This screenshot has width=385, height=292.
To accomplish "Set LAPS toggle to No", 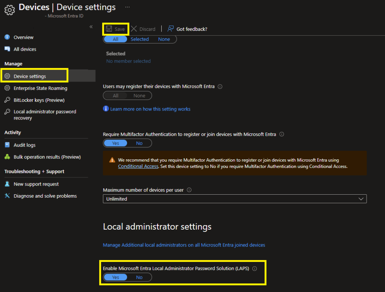I will pyautogui.click(x=139, y=277).
